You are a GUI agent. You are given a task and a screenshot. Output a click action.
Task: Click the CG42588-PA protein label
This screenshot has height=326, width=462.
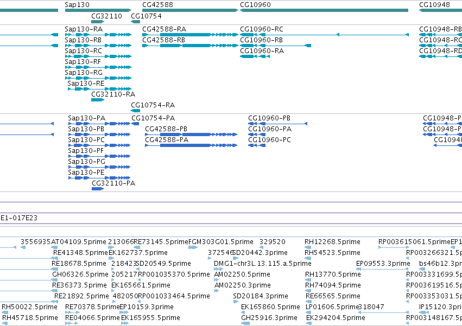pos(167,140)
